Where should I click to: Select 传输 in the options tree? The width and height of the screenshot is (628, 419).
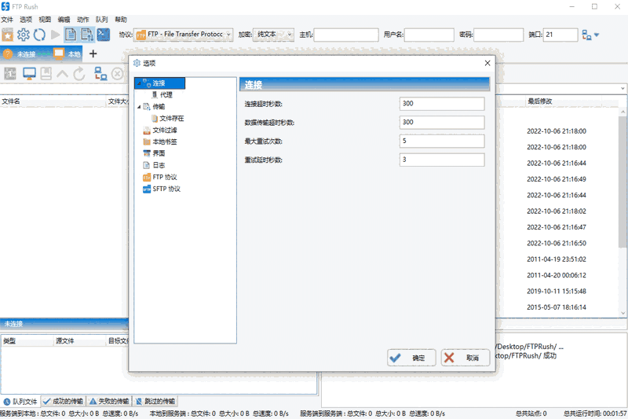[159, 107]
